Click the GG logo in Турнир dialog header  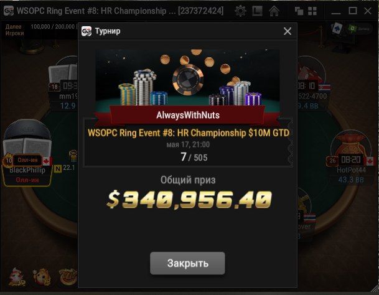[87, 31]
